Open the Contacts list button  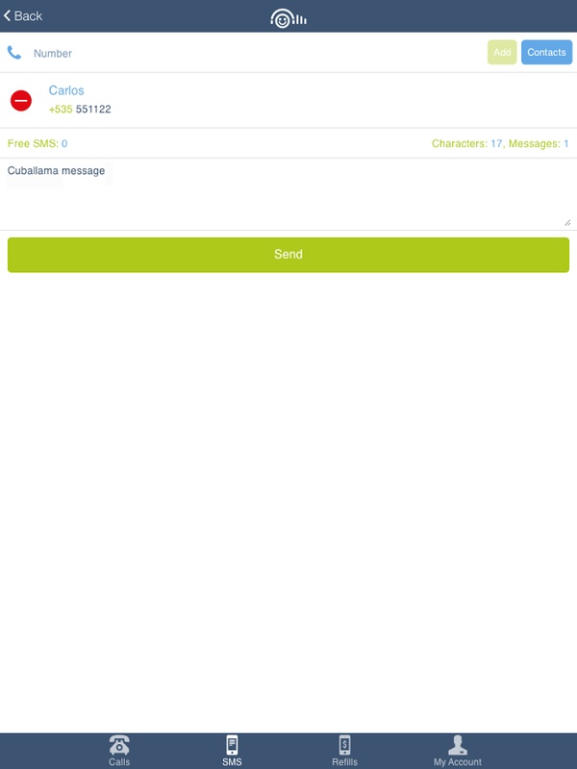pyautogui.click(x=546, y=53)
